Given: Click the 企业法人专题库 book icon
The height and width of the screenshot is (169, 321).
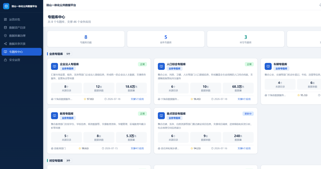Looking at the screenshot, I should click(x=54, y=66).
